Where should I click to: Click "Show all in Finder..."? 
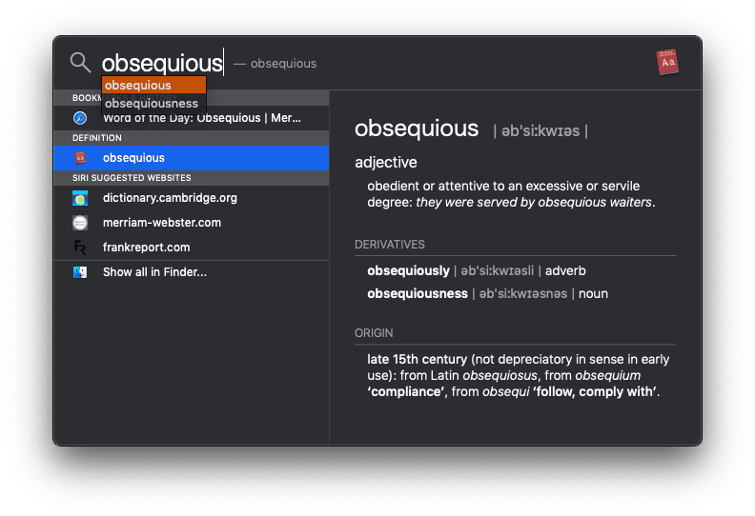(x=154, y=272)
